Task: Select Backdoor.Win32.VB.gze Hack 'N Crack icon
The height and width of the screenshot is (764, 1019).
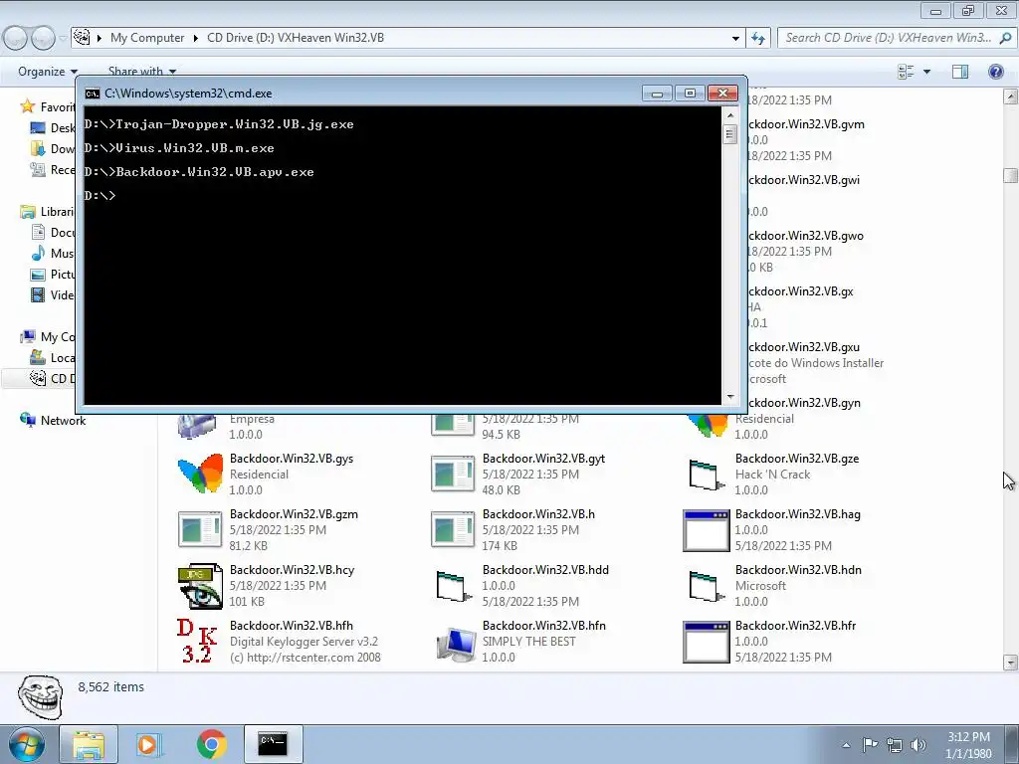Action: point(706,475)
